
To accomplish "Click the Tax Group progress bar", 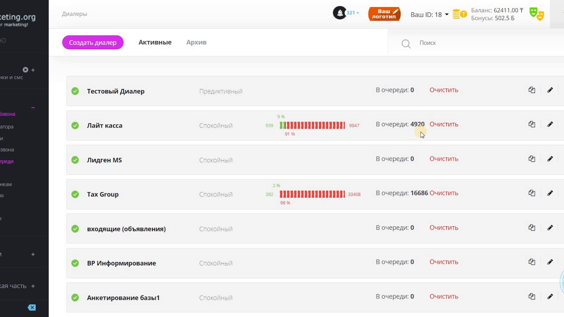I will tap(312, 194).
